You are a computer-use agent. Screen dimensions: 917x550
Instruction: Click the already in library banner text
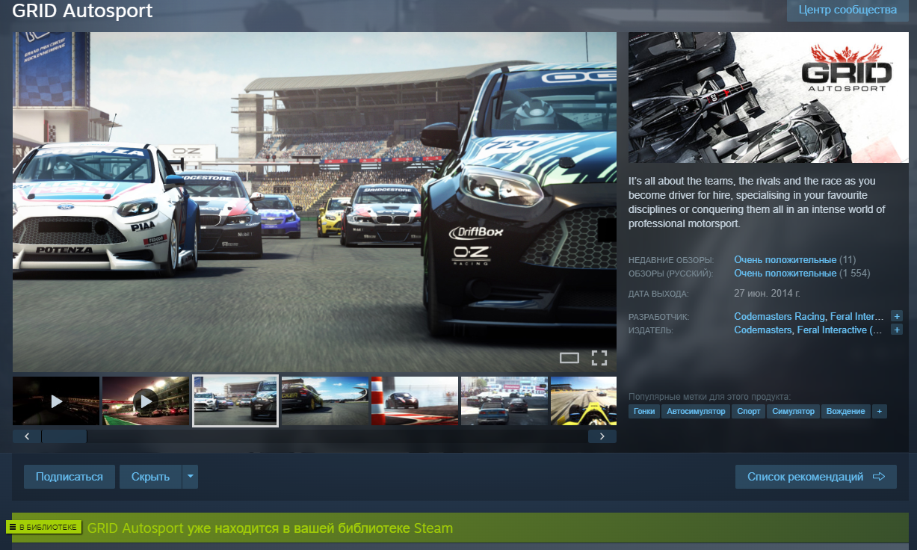pyautogui.click(x=270, y=528)
